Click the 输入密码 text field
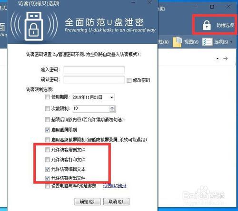The height and width of the screenshot is (211, 238). [x=94, y=69]
